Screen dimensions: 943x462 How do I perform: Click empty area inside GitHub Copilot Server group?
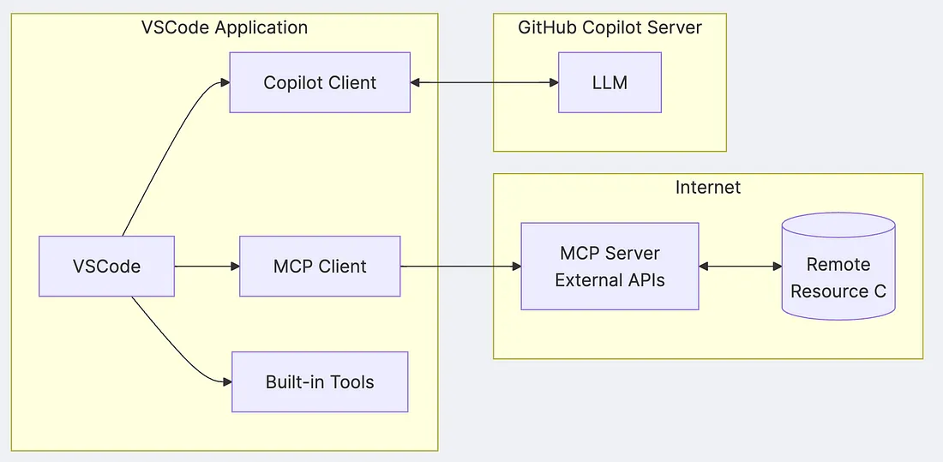click(610, 132)
